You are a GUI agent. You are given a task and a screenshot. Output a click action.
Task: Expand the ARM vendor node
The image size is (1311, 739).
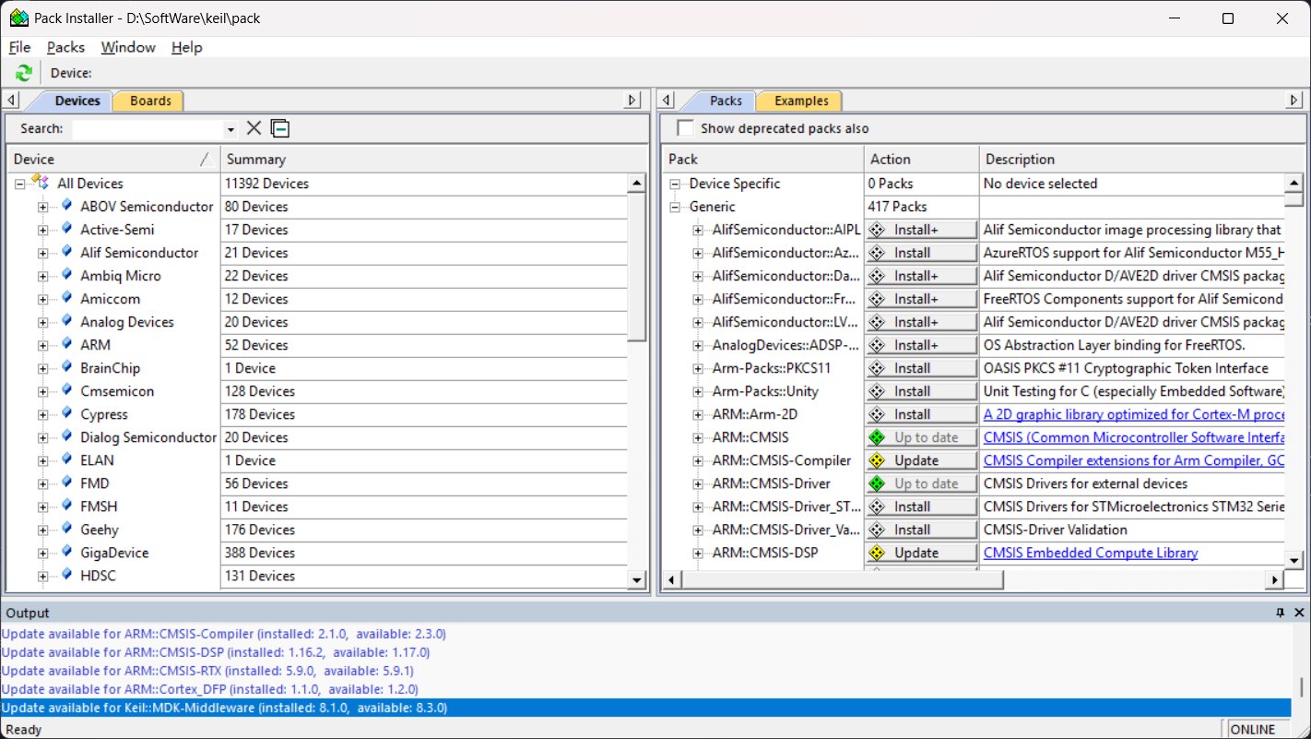tap(42, 345)
